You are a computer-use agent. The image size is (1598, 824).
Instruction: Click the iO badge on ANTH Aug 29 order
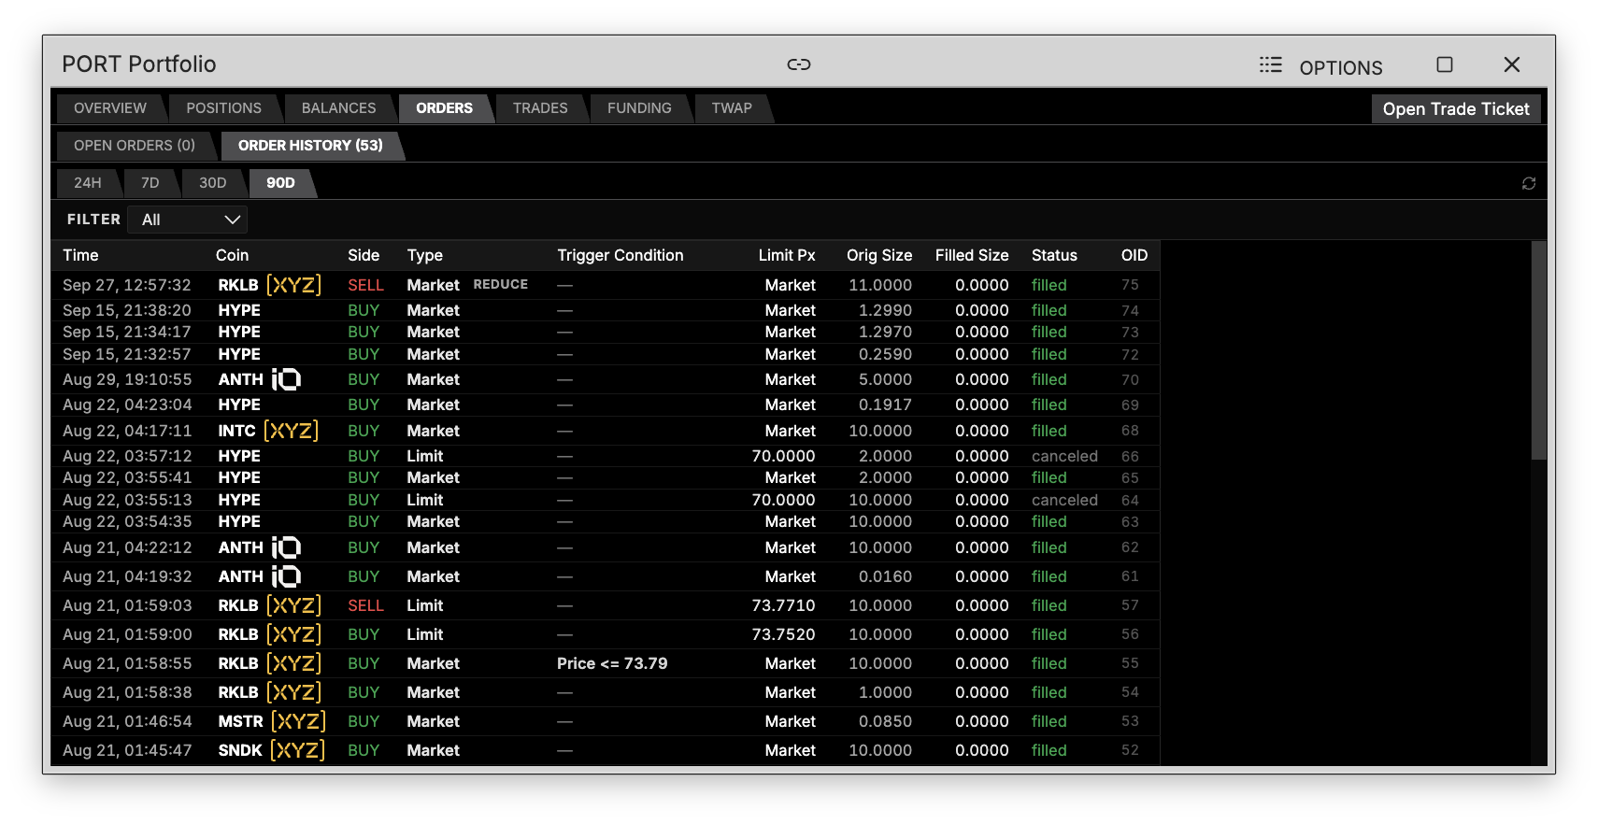click(x=286, y=379)
